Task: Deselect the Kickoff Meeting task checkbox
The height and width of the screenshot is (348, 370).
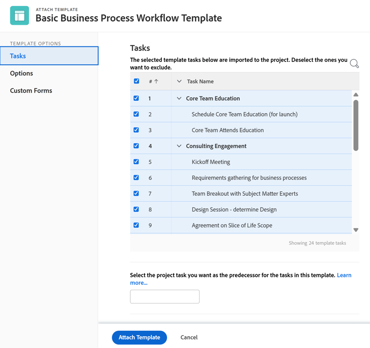Action: pyautogui.click(x=137, y=162)
